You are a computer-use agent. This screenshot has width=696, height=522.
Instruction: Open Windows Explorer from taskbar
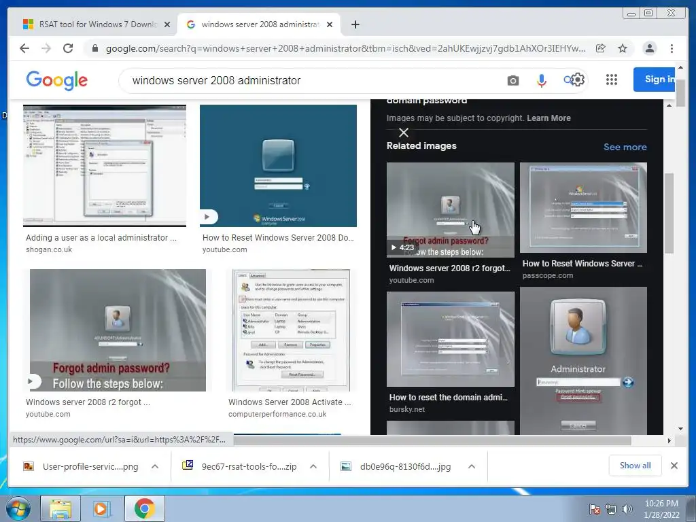tap(60, 508)
